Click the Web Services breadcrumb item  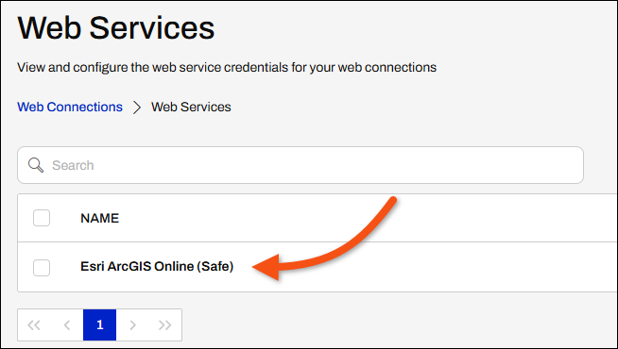pyautogui.click(x=191, y=107)
